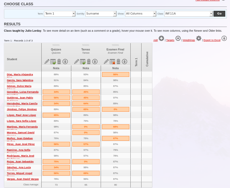
Task: Click the Go button
Action: coord(219,13)
